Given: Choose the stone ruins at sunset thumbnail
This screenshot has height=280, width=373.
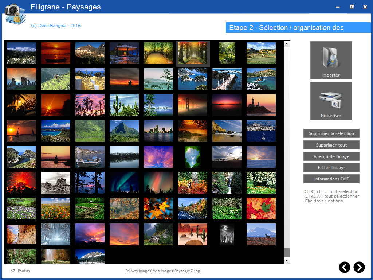Looking at the screenshot, I should [x=21, y=79].
